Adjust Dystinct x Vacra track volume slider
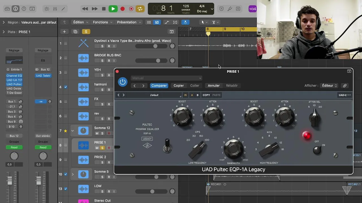The width and height of the screenshot is (362, 203). (151, 46)
